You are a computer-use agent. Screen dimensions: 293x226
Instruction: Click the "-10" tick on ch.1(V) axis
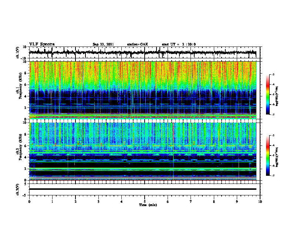pos(24,58)
